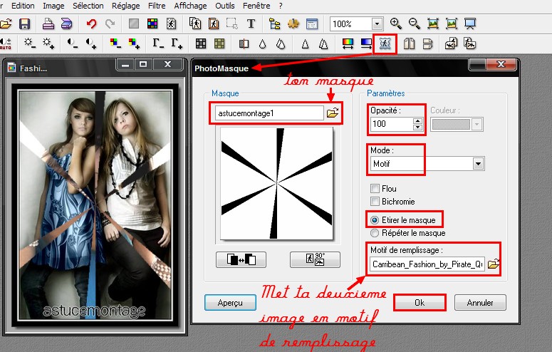Click the gray Redo arrow icon
The image size is (552, 352).
coord(110,24)
